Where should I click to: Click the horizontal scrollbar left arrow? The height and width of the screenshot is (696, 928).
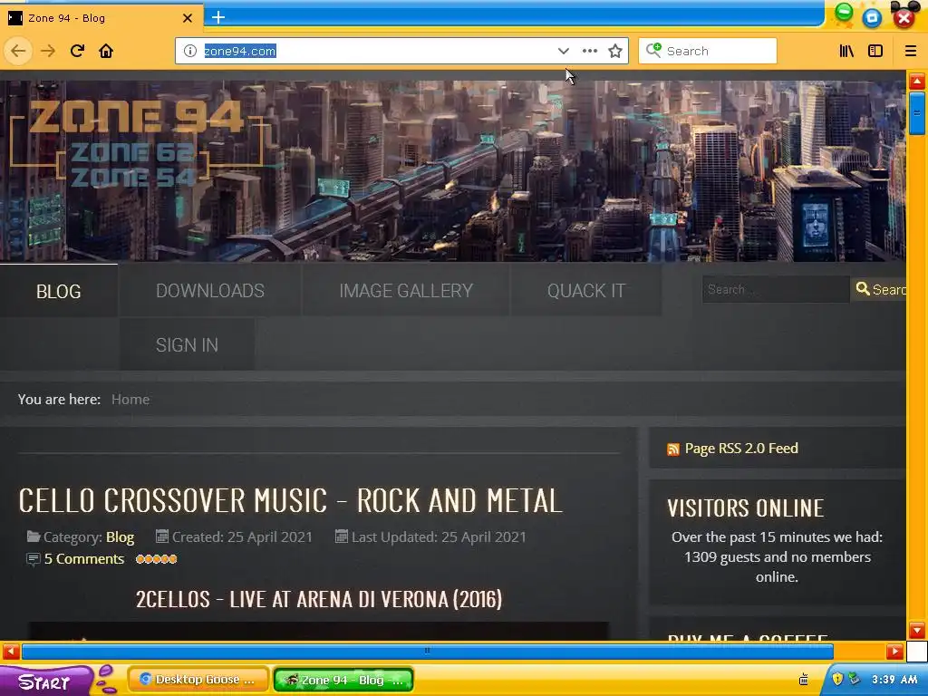tap(11, 652)
